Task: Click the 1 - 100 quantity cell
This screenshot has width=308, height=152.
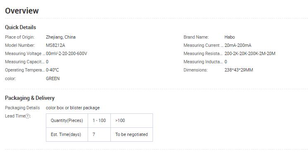Action: tap(99, 121)
